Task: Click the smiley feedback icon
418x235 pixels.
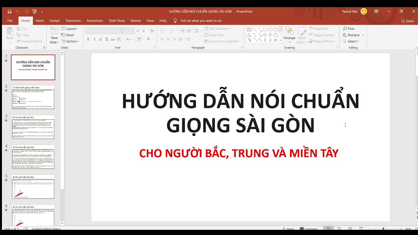Action: (x=364, y=11)
